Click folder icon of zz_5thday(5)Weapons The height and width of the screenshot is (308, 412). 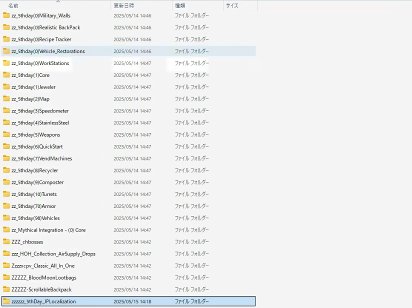pyautogui.click(x=6, y=134)
